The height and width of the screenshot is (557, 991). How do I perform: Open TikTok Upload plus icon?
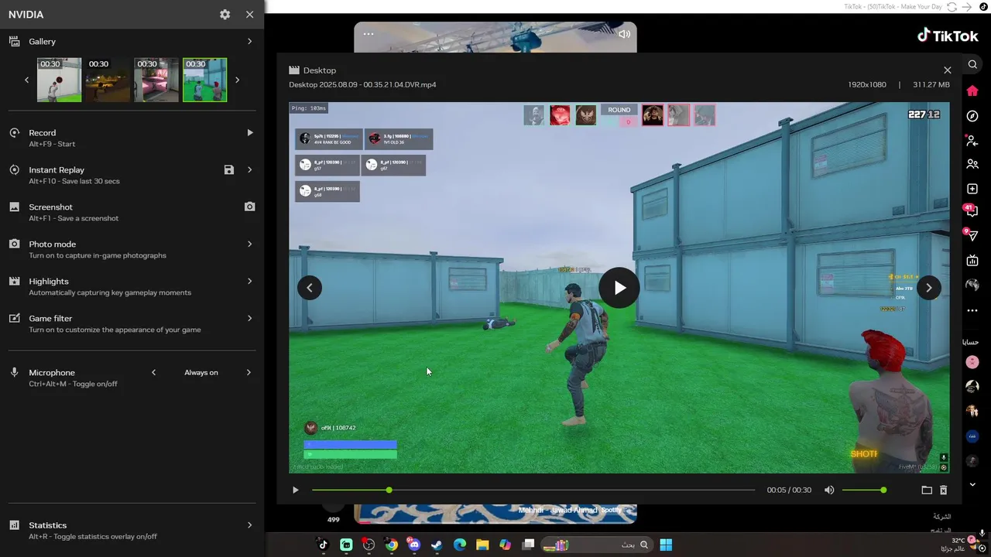pos(972,189)
